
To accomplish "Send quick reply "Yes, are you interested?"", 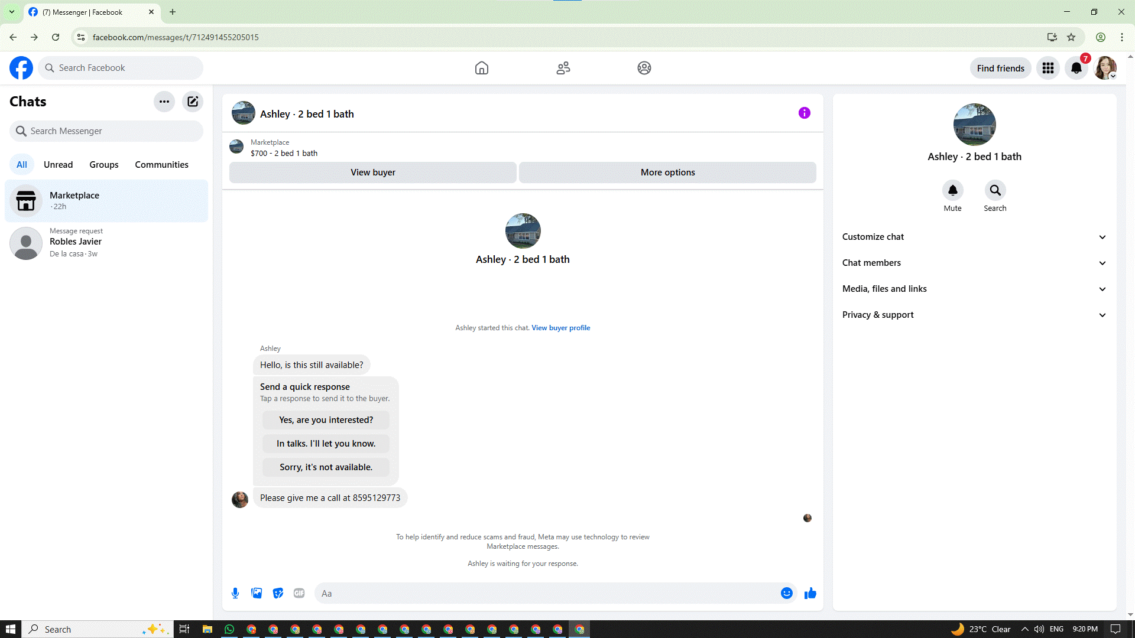I will click(x=326, y=420).
